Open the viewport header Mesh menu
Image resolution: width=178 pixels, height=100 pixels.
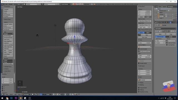pyautogui.click(x=19, y=94)
